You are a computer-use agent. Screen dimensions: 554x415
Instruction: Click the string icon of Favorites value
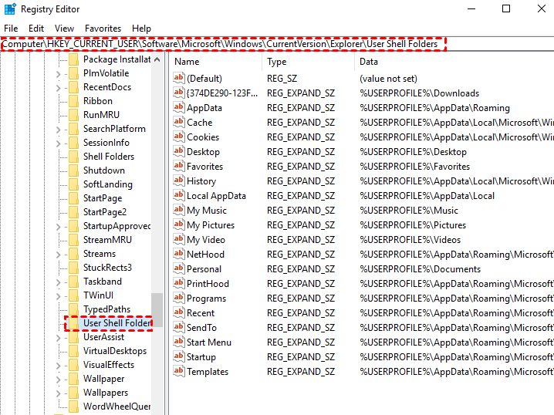(x=179, y=166)
